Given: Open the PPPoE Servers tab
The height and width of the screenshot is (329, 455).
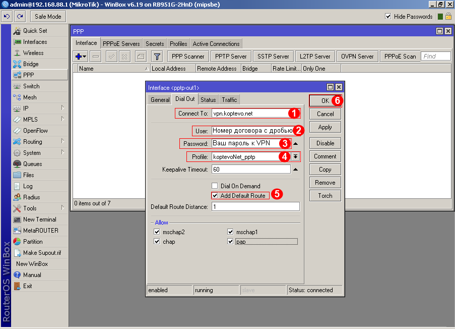Looking at the screenshot, I should [121, 43].
